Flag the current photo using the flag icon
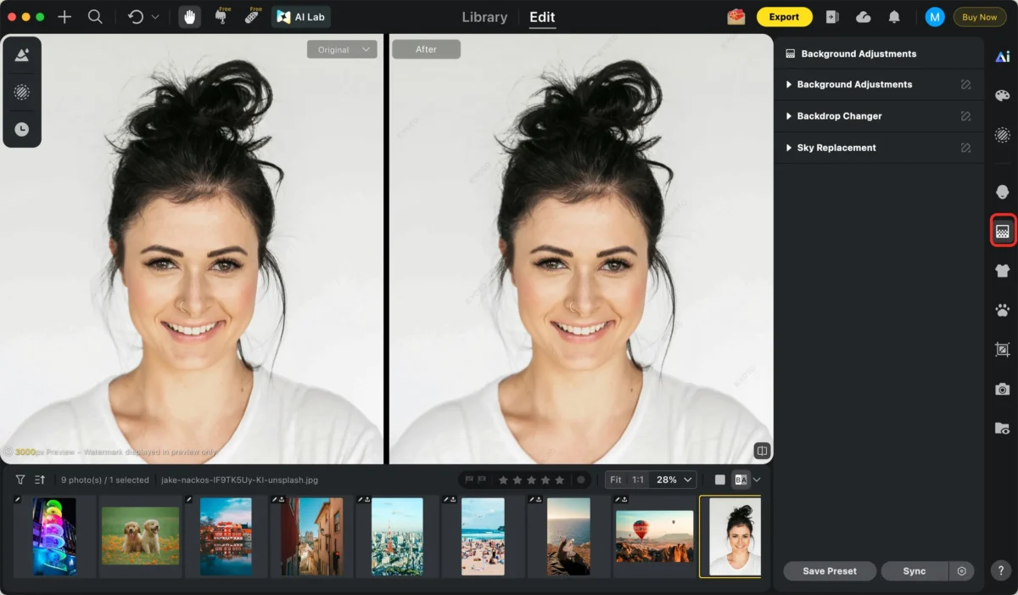The height and width of the screenshot is (595, 1018). click(468, 479)
